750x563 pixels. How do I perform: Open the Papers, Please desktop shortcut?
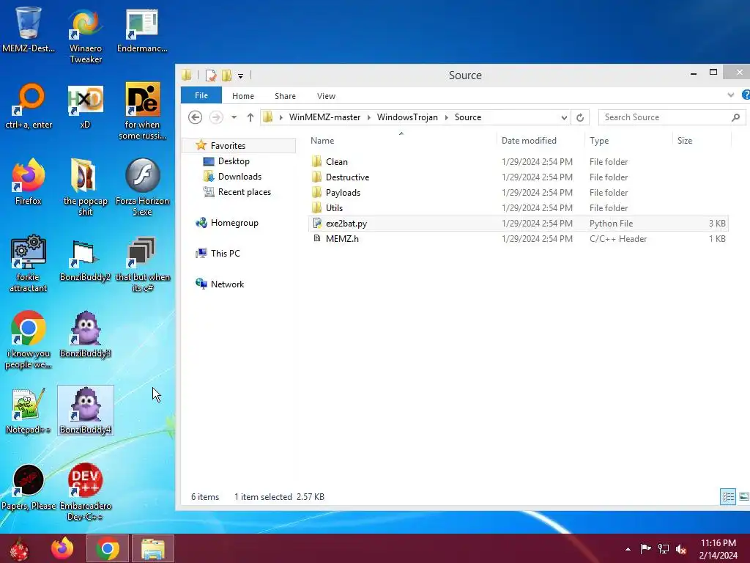[29, 487]
